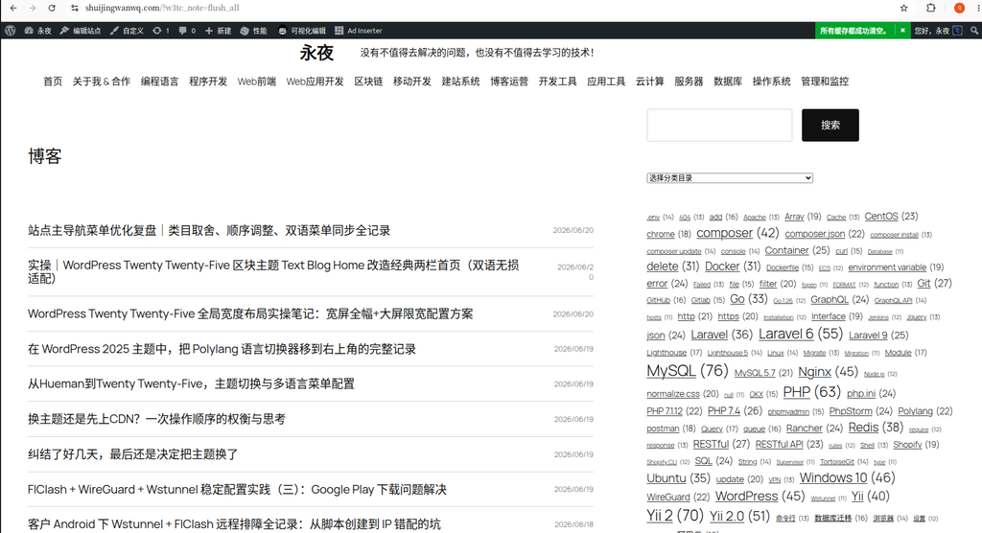The height and width of the screenshot is (533, 982).
Task: Open the updates icon showing 1
Action: pyautogui.click(x=161, y=30)
